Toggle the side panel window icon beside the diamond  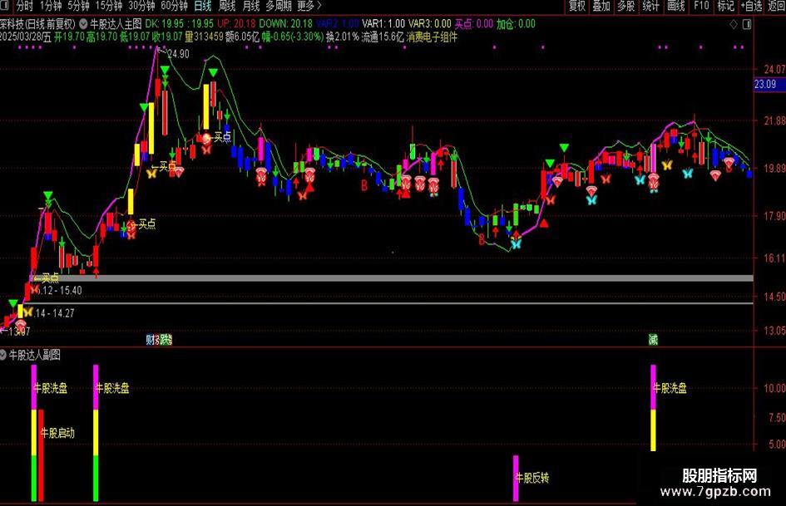(747, 24)
